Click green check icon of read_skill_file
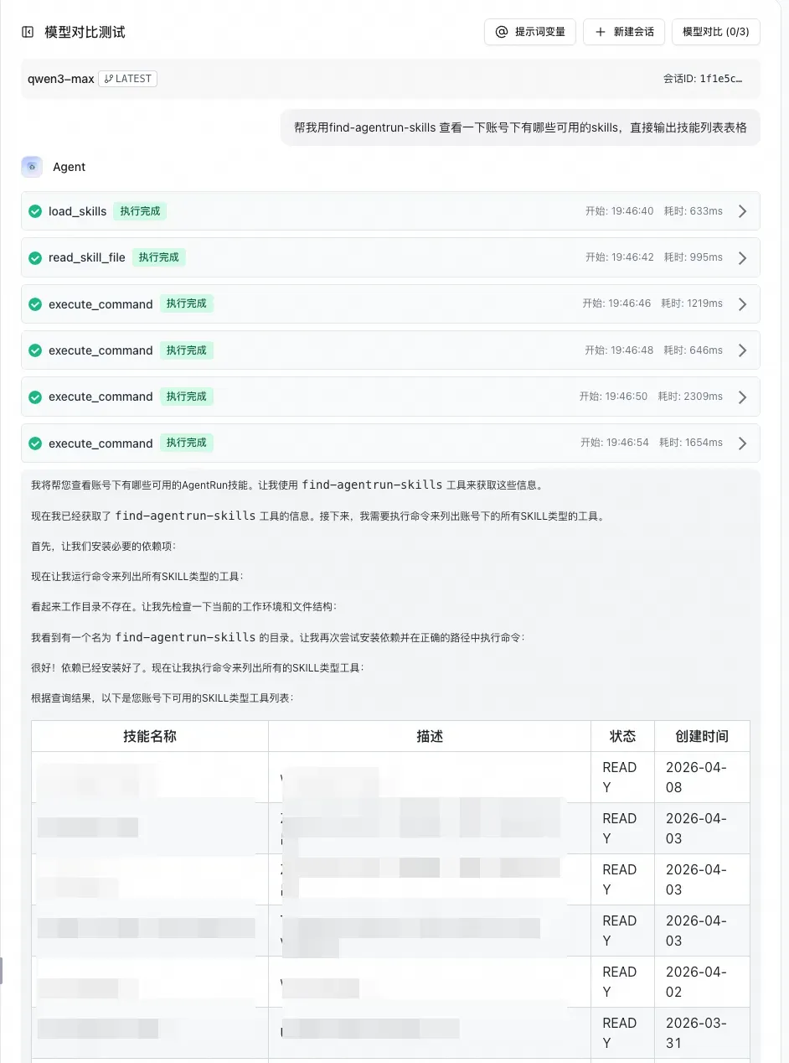 [35, 257]
